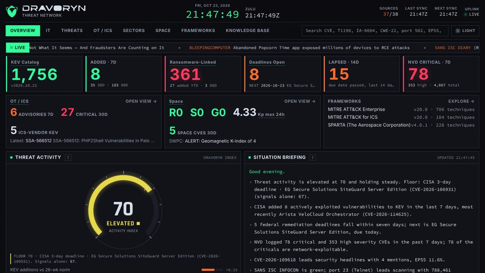This screenshot has width=485, height=273.
Task: Click the NEXT SYNC time
Action: click(x=446, y=12)
